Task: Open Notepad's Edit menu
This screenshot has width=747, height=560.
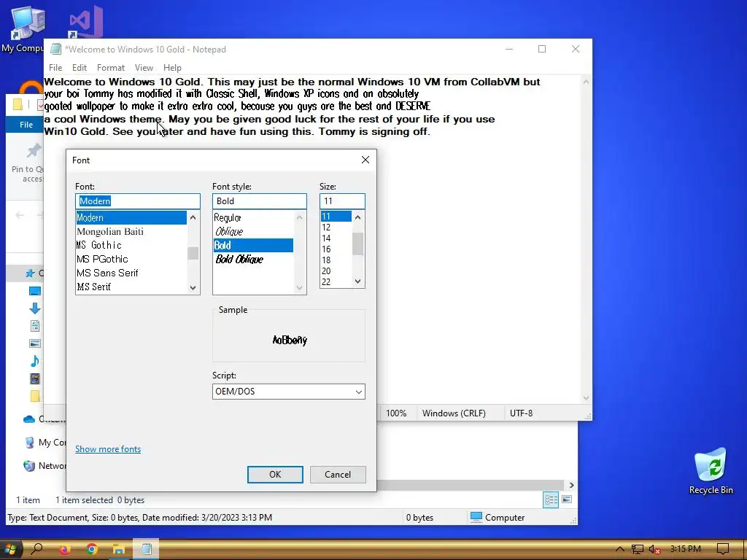Action: click(79, 68)
